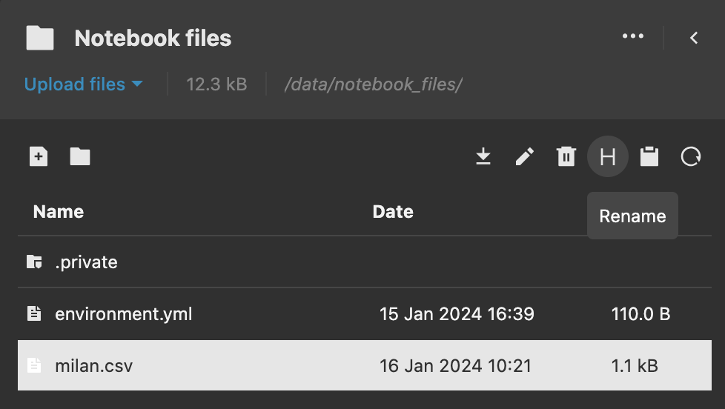The width and height of the screenshot is (725, 409).
Task: Click the Rename icon in toolbar
Action: [x=608, y=156]
